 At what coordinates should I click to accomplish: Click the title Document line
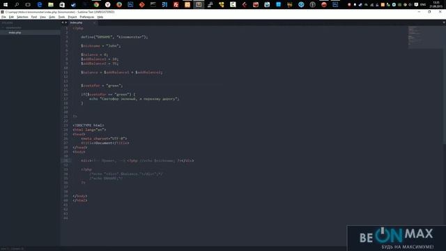click(x=105, y=143)
